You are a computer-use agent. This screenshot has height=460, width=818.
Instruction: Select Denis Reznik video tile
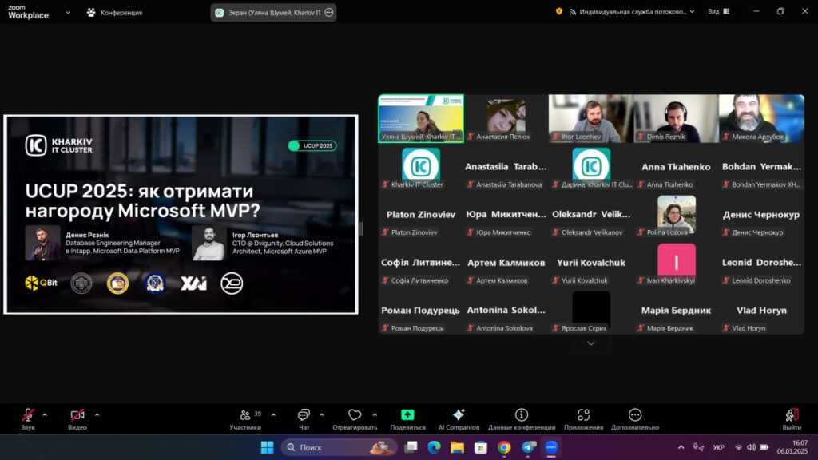click(x=676, y=118)
